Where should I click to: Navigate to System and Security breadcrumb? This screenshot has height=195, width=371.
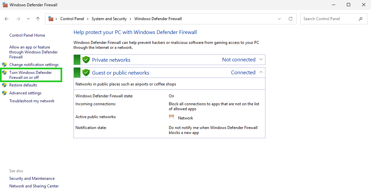pos(109,19)
